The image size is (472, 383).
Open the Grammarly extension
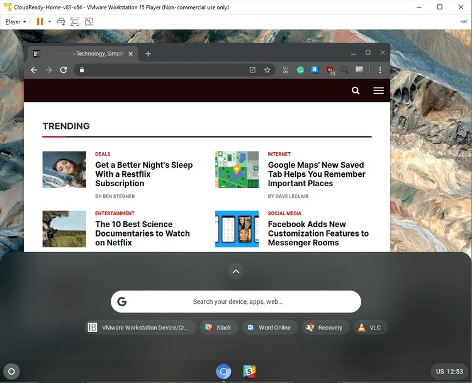[x=300, y=70]
